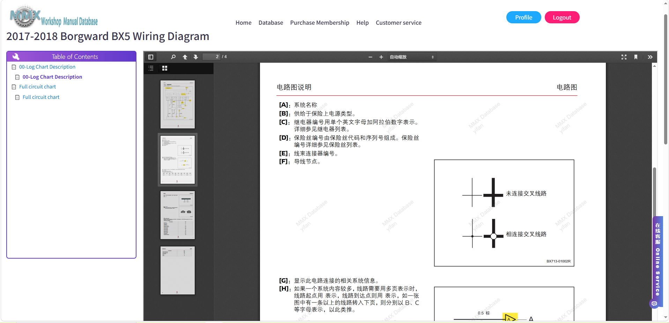Click PDF viewer scrollbar up arrow

655,66
